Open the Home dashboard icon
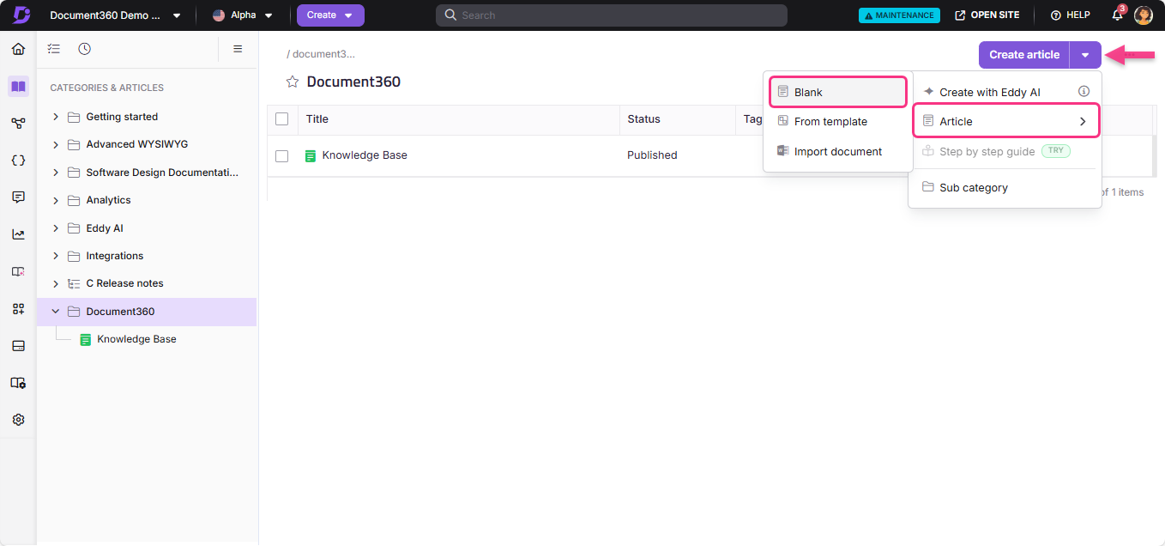Screen dimensions: 1165x546 coord(18,49)
